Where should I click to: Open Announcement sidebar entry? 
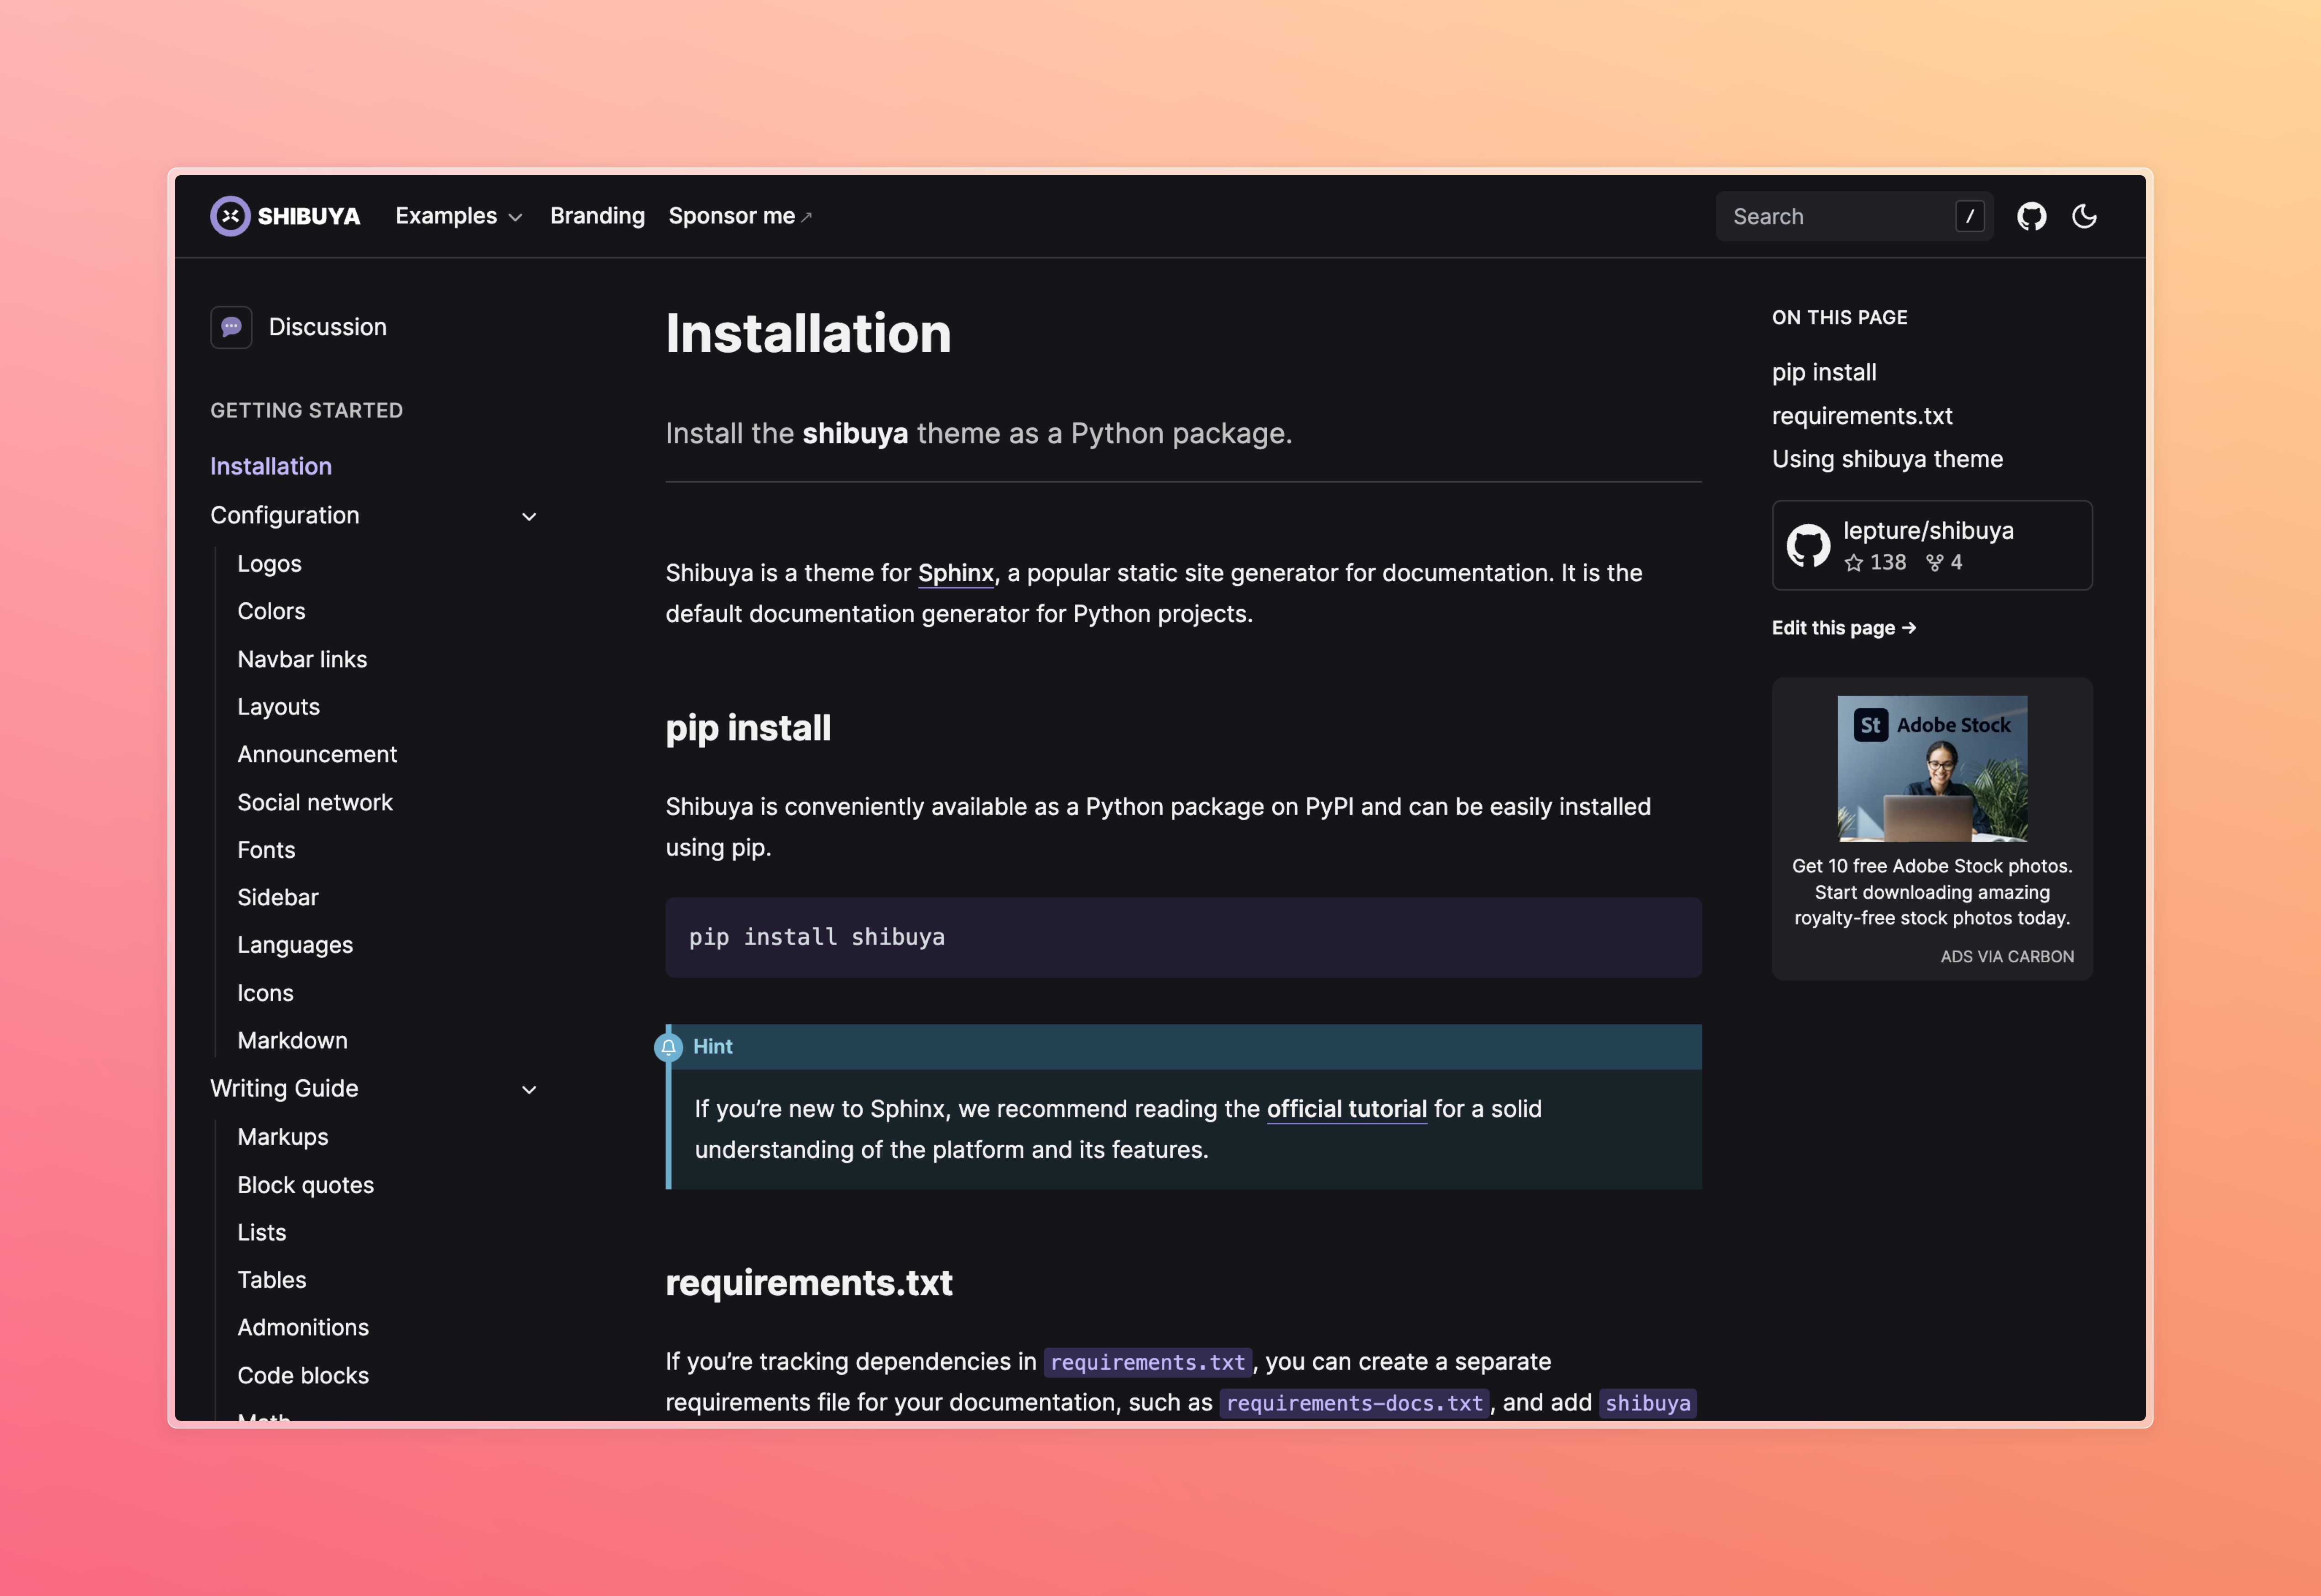pos(318,754)
